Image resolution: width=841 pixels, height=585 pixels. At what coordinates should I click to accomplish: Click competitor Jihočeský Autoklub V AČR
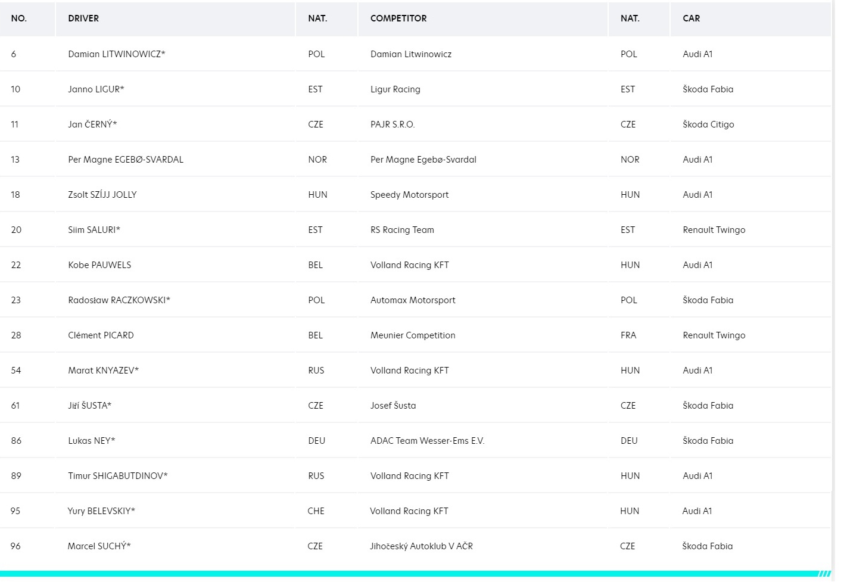(x=421, y=546)
